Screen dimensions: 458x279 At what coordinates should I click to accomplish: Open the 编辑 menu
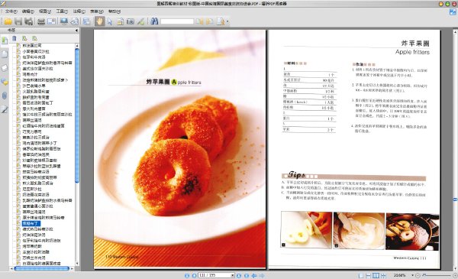click(28, 11)
